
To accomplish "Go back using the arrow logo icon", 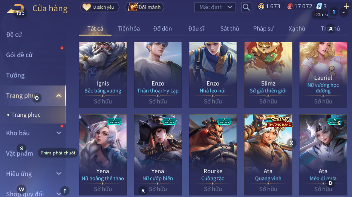I will coord(15,9).
